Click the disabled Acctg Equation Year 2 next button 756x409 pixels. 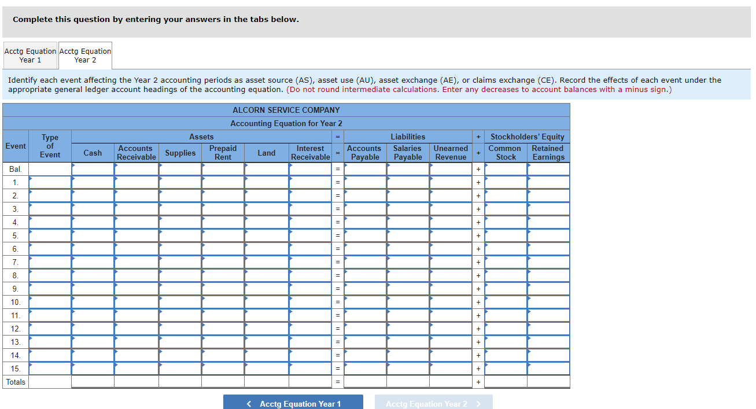click(433, 403)
